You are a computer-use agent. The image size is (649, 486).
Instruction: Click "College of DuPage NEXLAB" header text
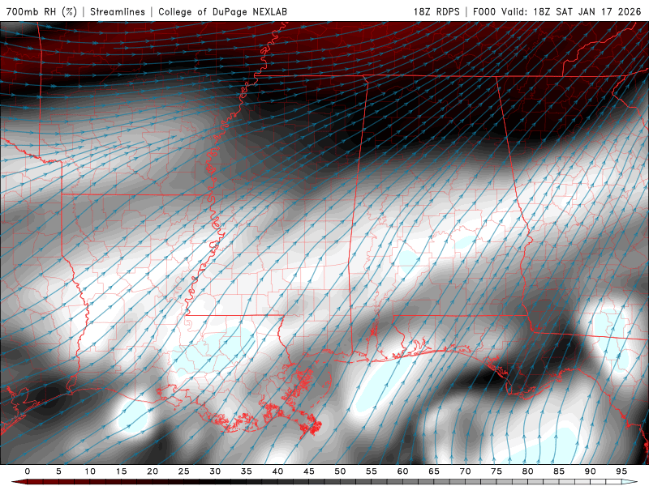point(222,11)
